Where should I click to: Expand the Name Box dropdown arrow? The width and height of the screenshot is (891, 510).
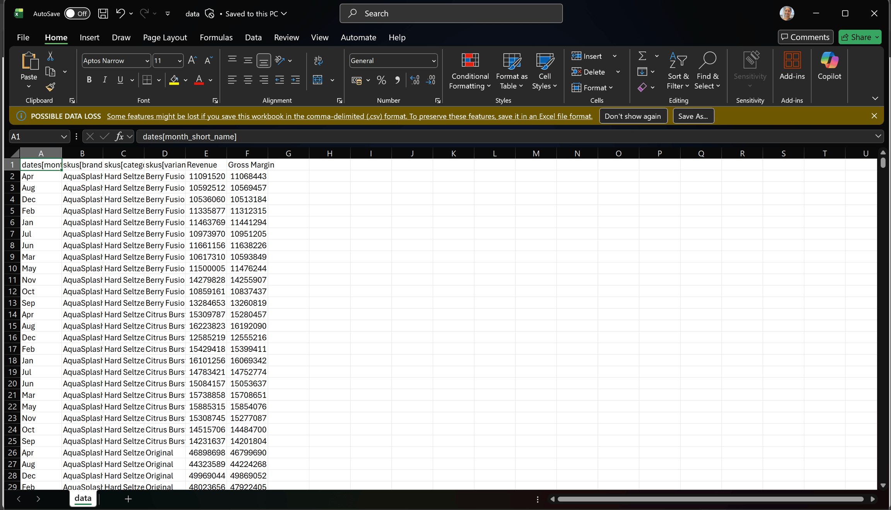pos(64,136)
